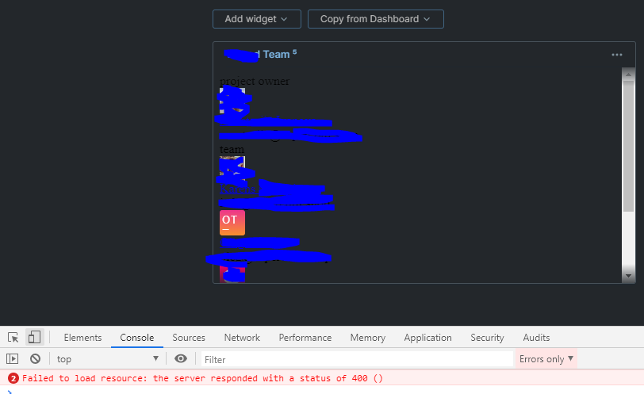Click the red error count badge
This screenshot has width=644, height=394.
13,378
